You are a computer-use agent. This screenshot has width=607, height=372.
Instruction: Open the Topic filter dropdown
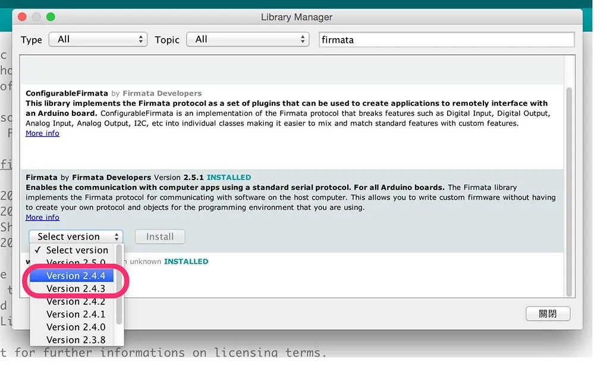[248, 39]
